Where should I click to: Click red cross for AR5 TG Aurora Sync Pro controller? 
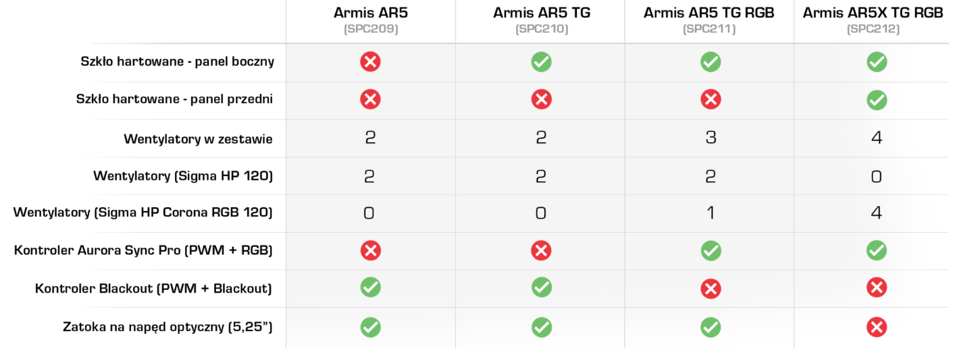click(541, 251)
